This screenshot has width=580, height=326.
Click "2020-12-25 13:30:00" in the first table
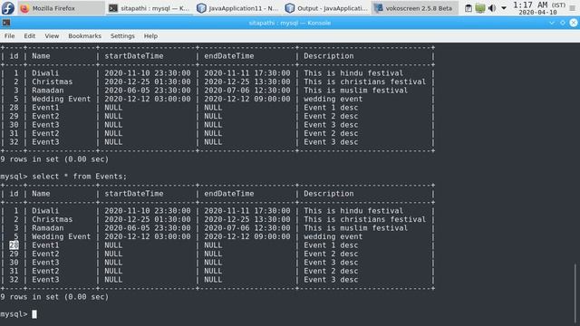tap(247, 81)
